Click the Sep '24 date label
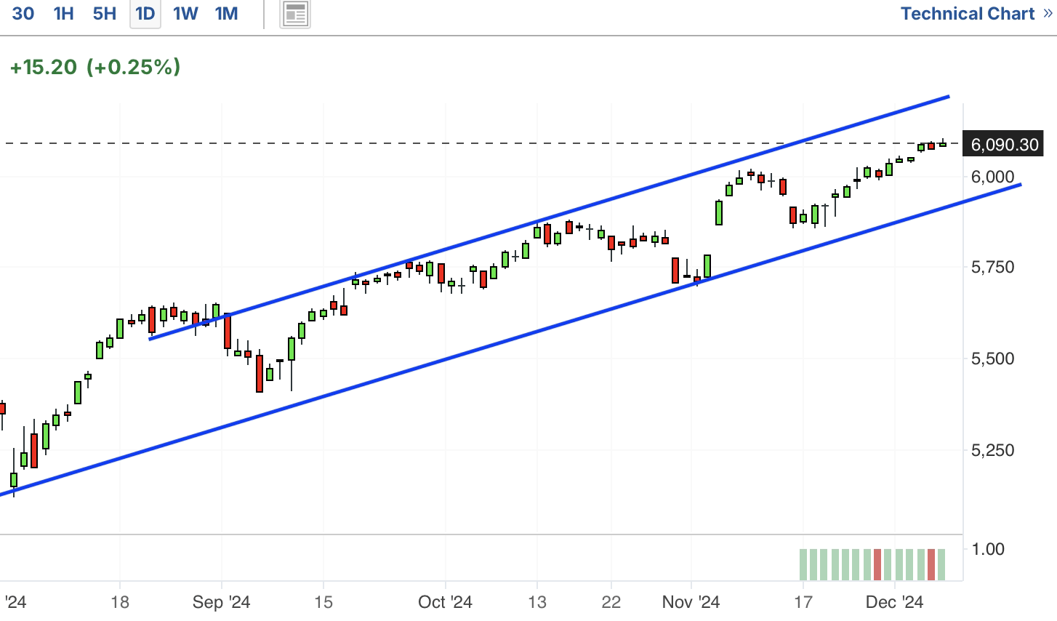Screen dimensions: 1057x621 (x=221, y=602)
